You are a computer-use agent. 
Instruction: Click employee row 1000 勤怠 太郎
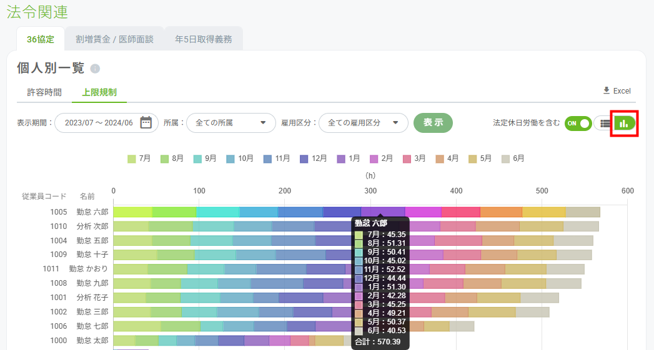[79, 341]
